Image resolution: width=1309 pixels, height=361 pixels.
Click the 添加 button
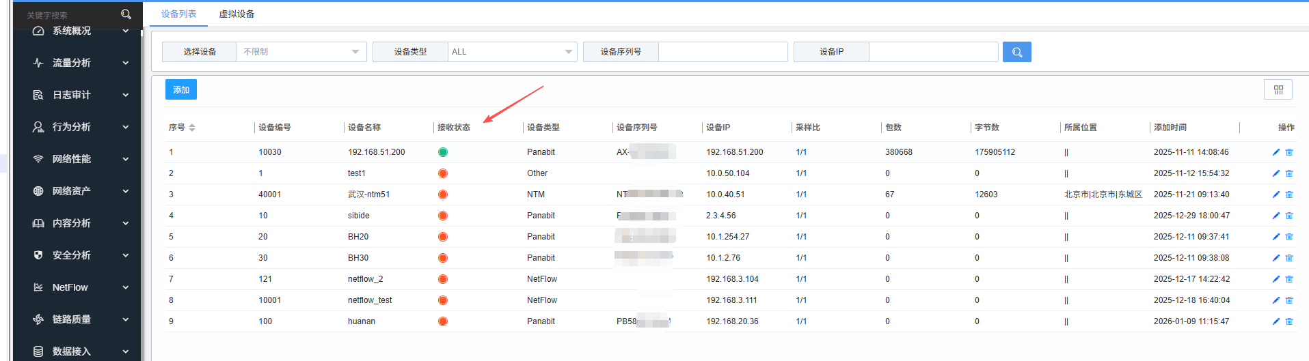(x=181, y=90)
